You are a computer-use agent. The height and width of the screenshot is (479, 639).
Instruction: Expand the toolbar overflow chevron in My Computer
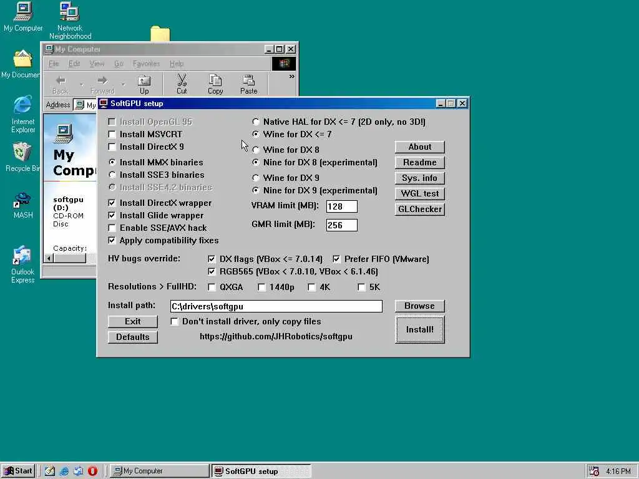(x=291, y=76)
